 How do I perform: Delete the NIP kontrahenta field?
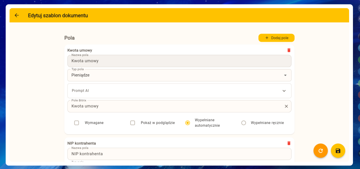pyautogui.click(x=289, y=143)
